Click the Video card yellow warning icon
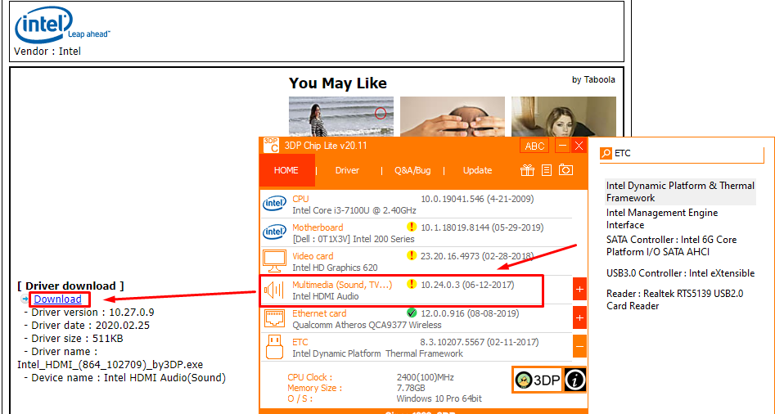The width and height of the screenshot is (775, 414). coord(411,256)
